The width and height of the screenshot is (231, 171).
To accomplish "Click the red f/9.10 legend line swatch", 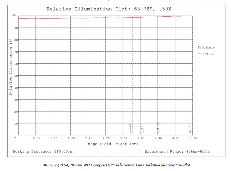I will (200, 54).
